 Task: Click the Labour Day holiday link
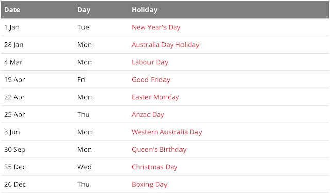[150, 62]
